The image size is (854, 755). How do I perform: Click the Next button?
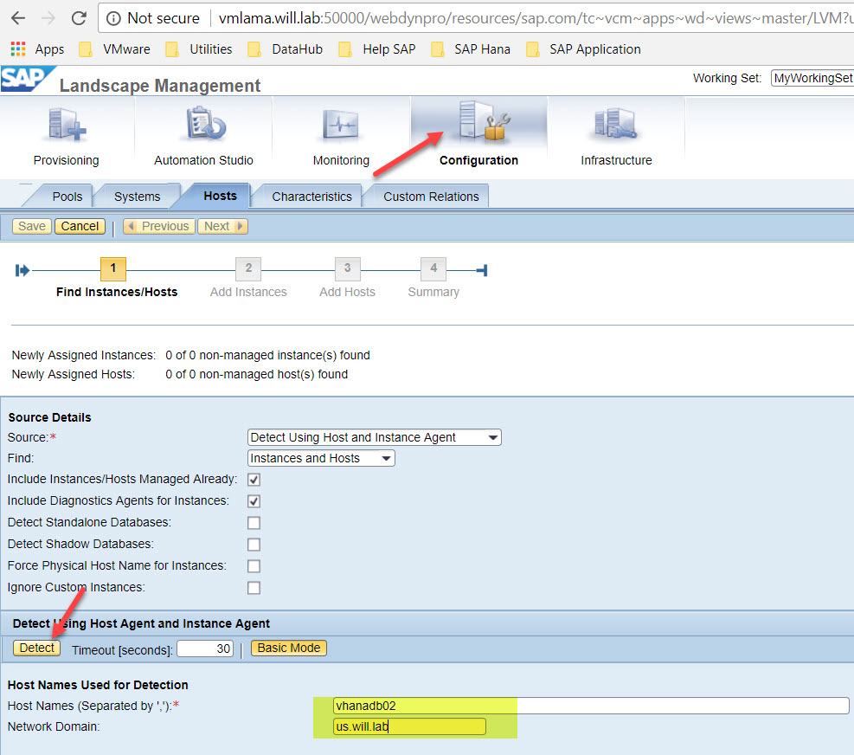coord(222,226)
